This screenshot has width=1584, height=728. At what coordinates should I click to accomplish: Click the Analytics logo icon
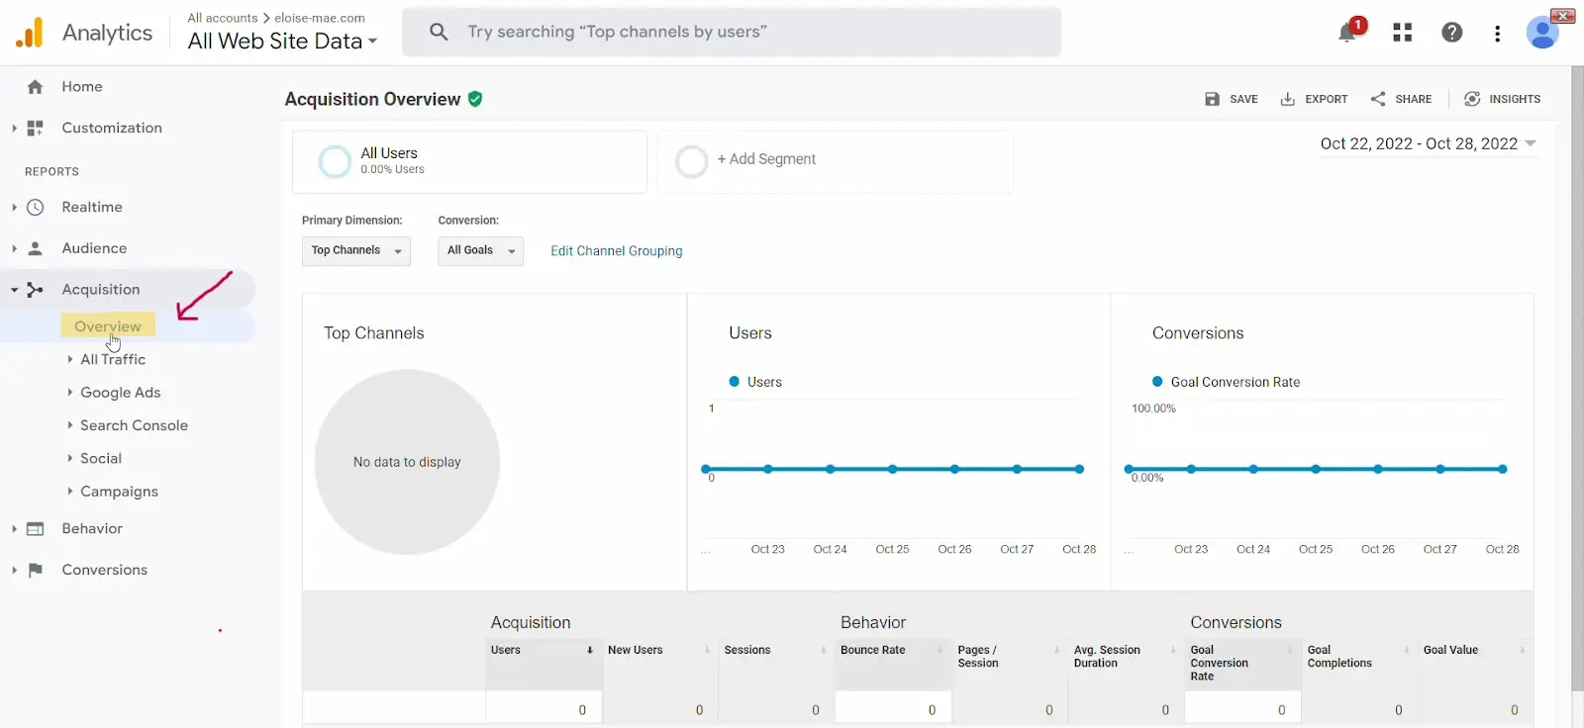pos(30,33)
